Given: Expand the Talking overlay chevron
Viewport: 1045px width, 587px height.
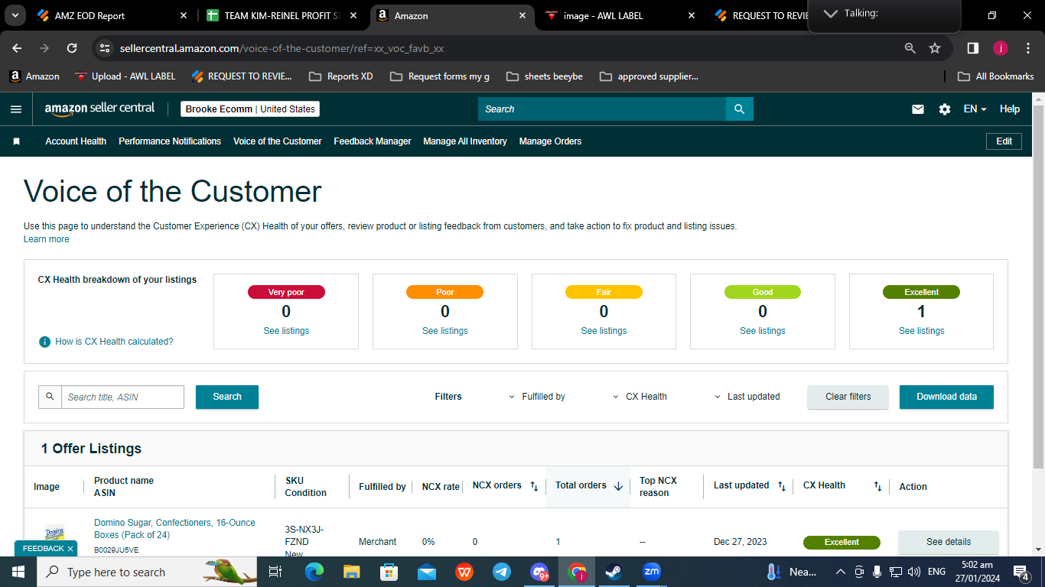Looking at the screenshot, I should (830, 14).
